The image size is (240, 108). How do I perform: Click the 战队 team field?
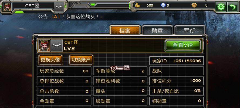pos(177,71)
